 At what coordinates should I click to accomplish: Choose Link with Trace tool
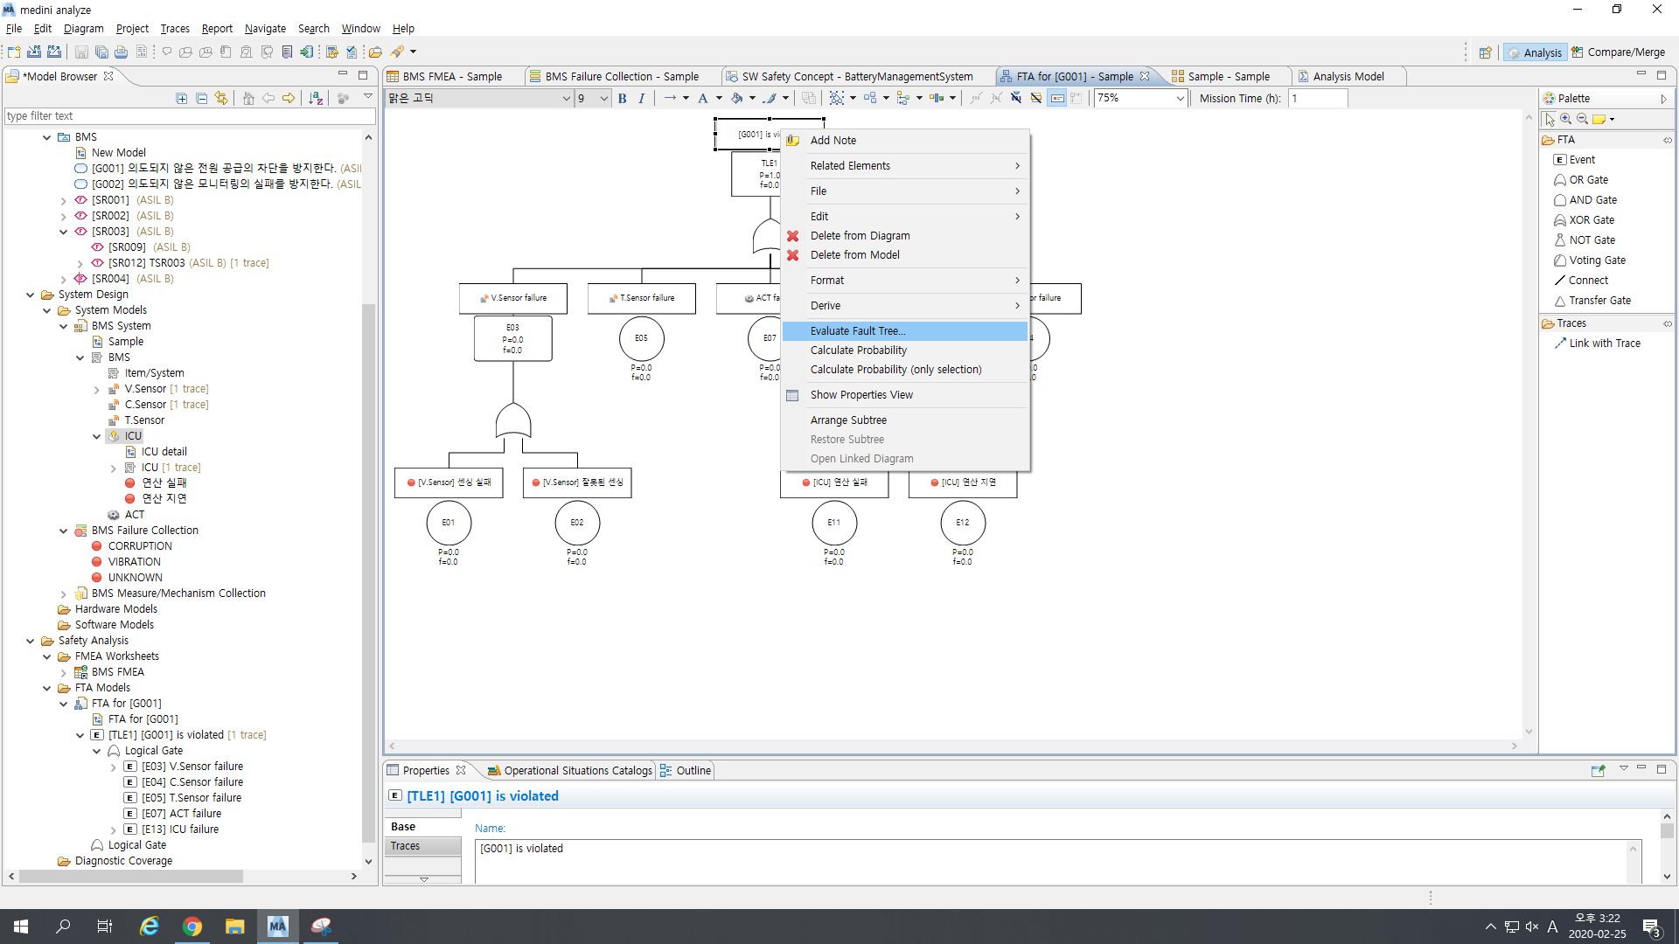(x=1604, y=344)
